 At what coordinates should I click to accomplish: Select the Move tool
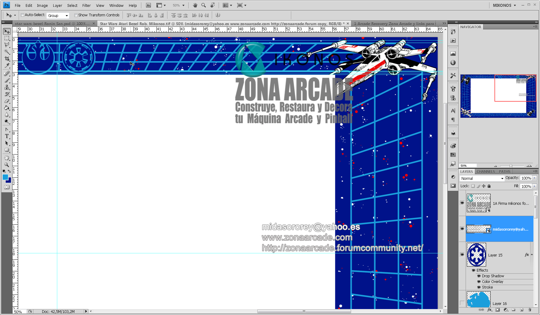click(x=7, y=31)
